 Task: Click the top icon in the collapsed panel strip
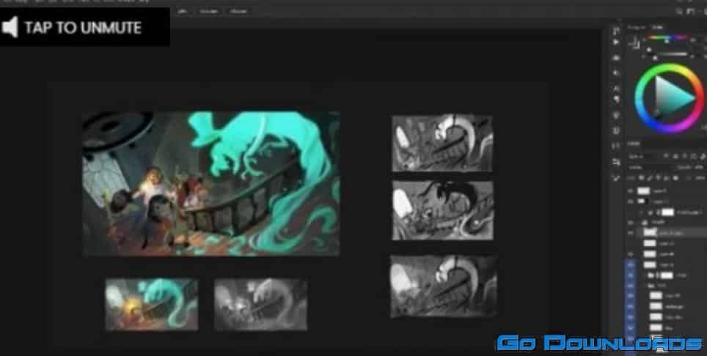point(616,31)
